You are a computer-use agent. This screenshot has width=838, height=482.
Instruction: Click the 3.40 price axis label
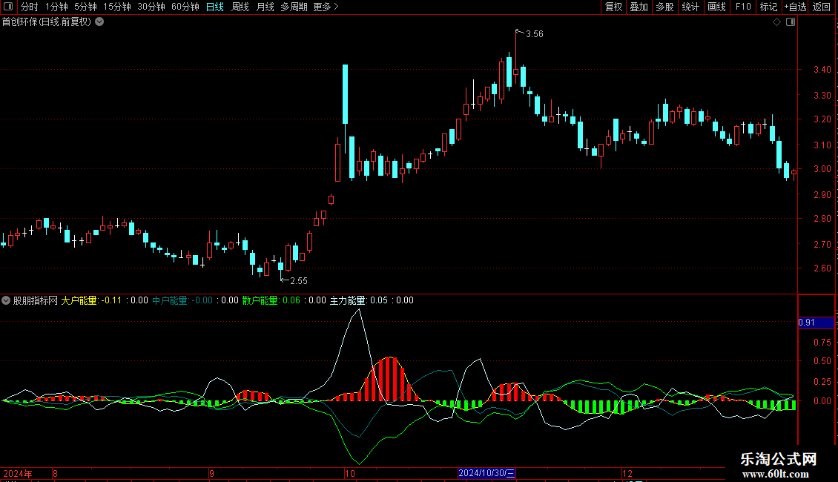[x=822, y=70]
